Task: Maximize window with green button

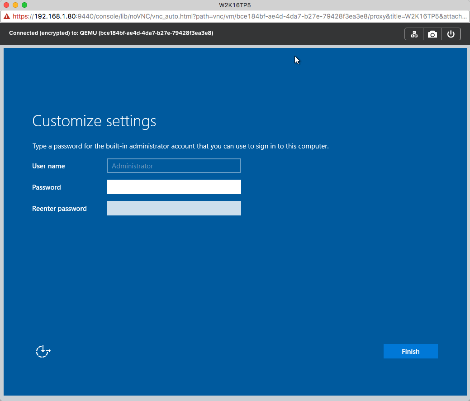Action: [24, 5]
